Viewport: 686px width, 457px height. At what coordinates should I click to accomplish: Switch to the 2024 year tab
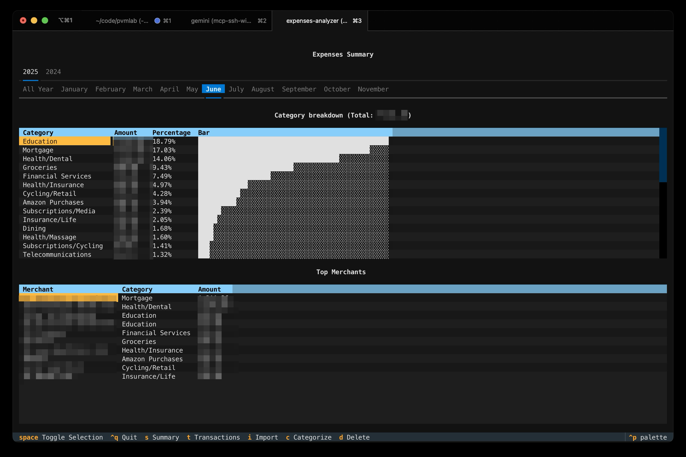coord(53,71)
